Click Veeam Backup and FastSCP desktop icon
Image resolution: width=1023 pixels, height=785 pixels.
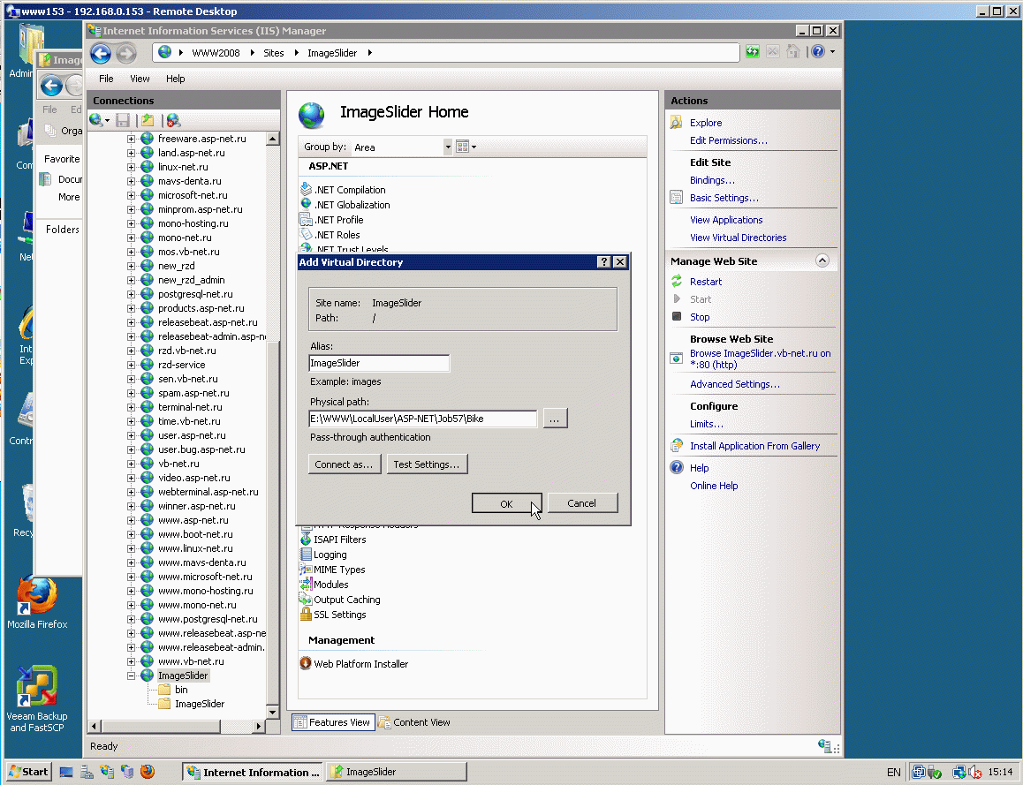tap(37, 698)
